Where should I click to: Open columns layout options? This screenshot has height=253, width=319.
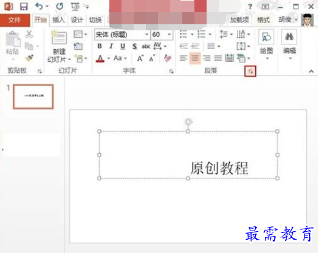pyautogui.click(x=213, y=46)
